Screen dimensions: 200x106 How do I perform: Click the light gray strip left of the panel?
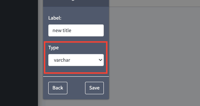click(40, 53)
